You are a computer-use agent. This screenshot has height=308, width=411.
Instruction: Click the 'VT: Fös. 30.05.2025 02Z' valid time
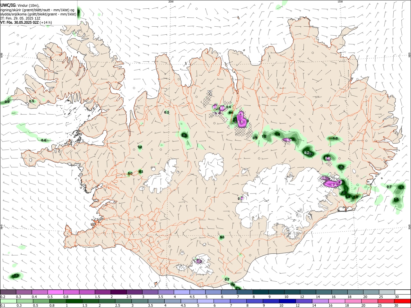pos(20,22)
